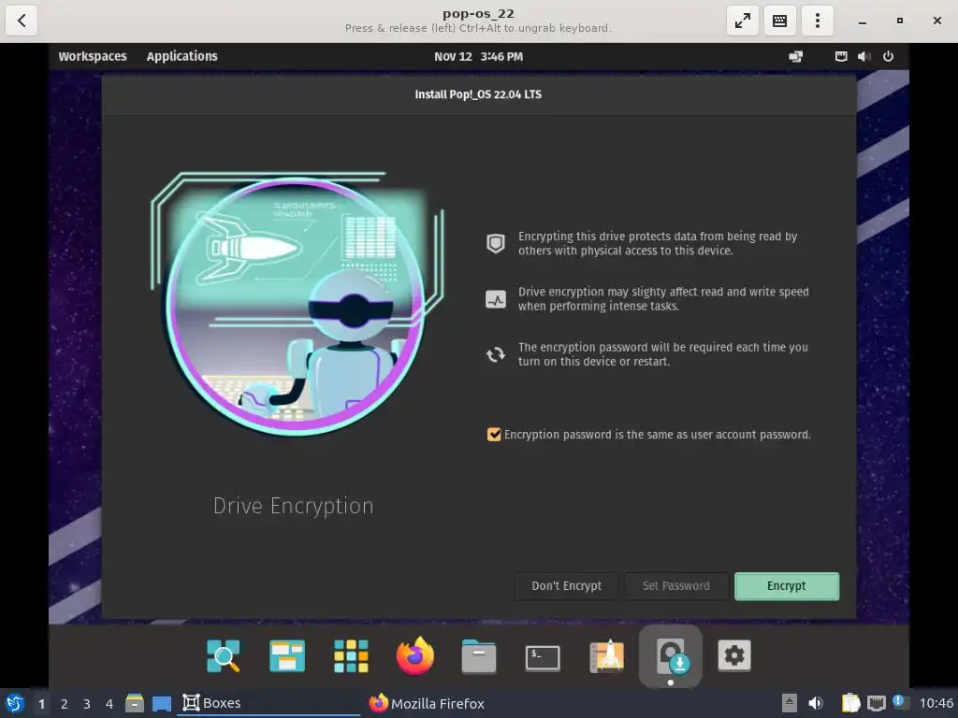Open Workspaces in Pop!_OS top bar
The width and height of the screenshot is (958, 718).
click(93, 56)
